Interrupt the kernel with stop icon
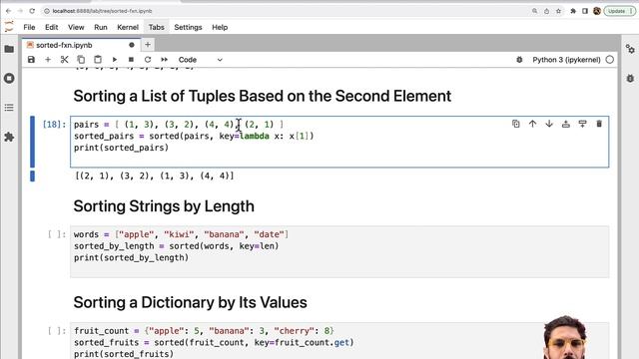This screenshot has width=639, height=359. coord(131,60)
